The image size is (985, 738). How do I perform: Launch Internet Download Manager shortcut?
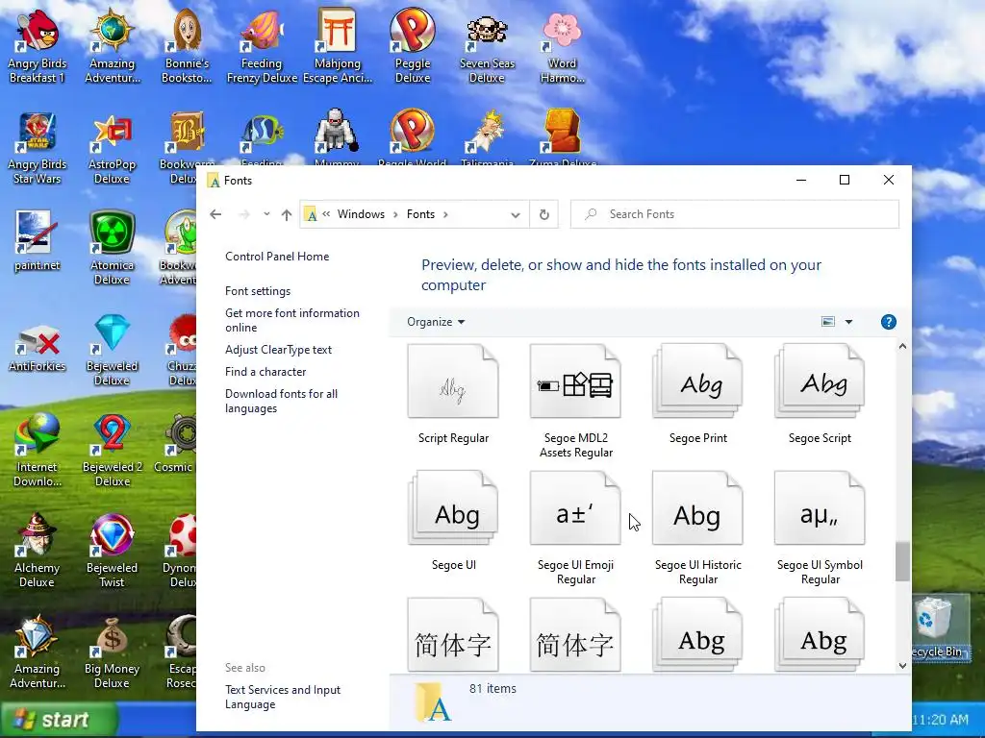(x=37, y=451)
